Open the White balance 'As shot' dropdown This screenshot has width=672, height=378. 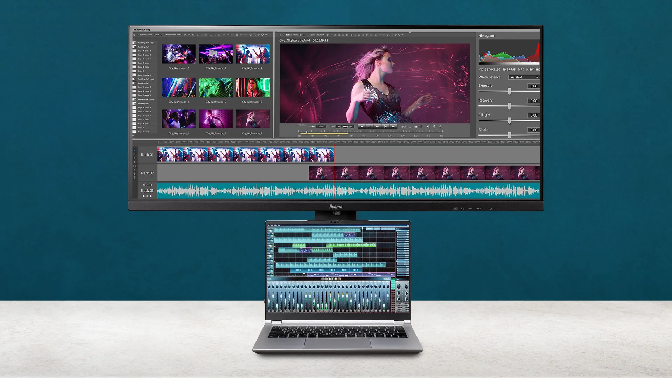pyautogui.click(x=524, y=77)
